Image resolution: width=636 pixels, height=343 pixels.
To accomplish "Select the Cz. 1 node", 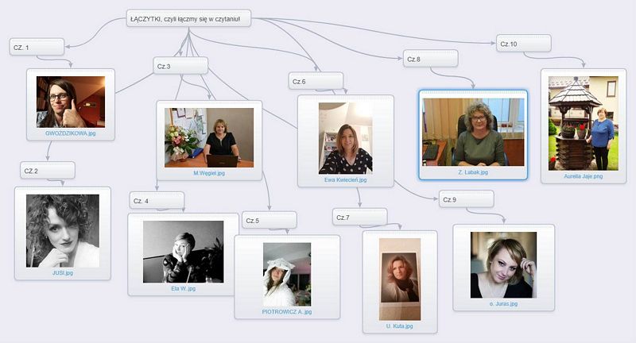I will (37, 48).
